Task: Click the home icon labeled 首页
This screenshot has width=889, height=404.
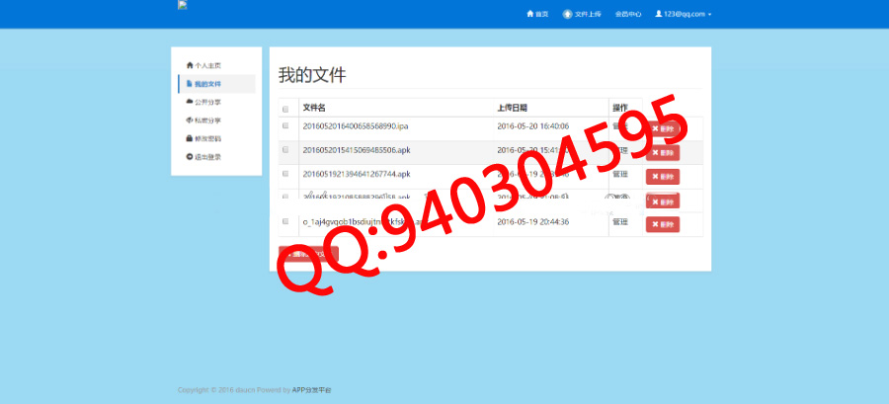Action: pos(530,15)
